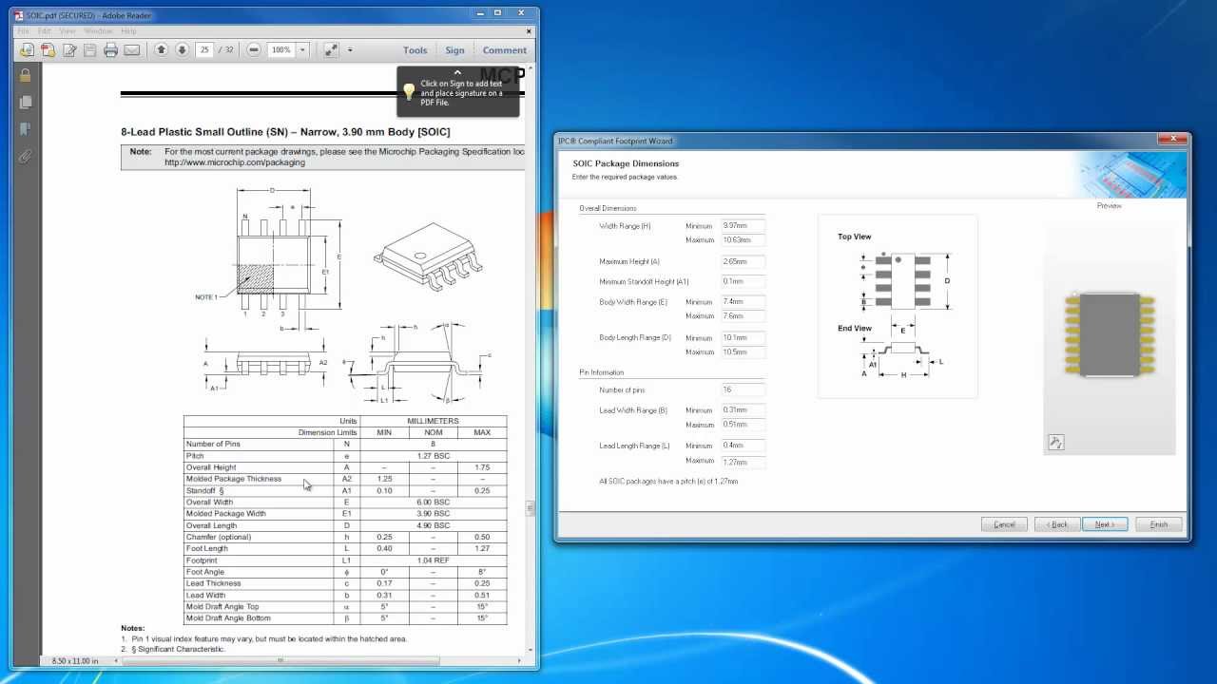The height and width of the screenshot is (684, 1217).
Task: Click Body Length Range (D) Maximum field
Action: (x=744, y=352)
